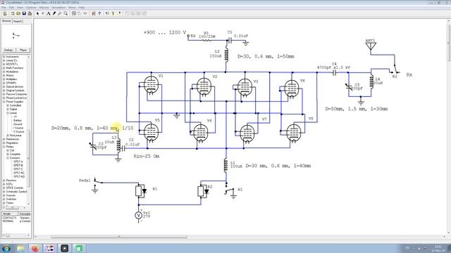Expand the Controlled subcategory node
Screen dimensions: 451x253
click(x=8, y=105)
